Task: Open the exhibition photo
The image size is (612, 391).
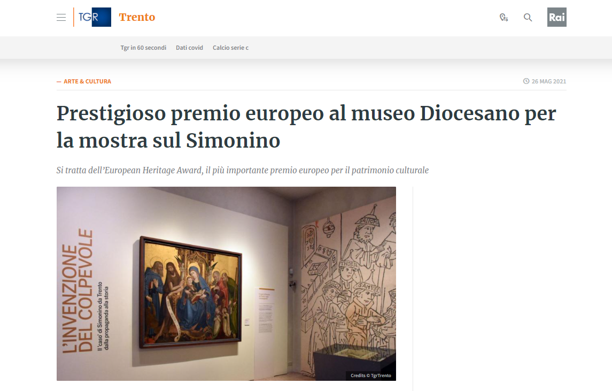Action: (x=227, y=283)
